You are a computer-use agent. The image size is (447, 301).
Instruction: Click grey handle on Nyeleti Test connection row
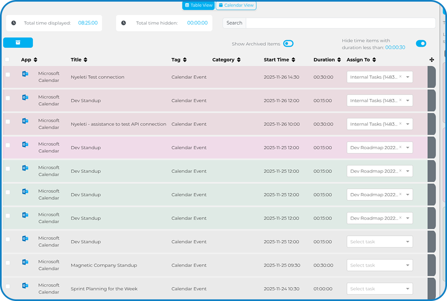pyautogui.click(x=431, y=77)
